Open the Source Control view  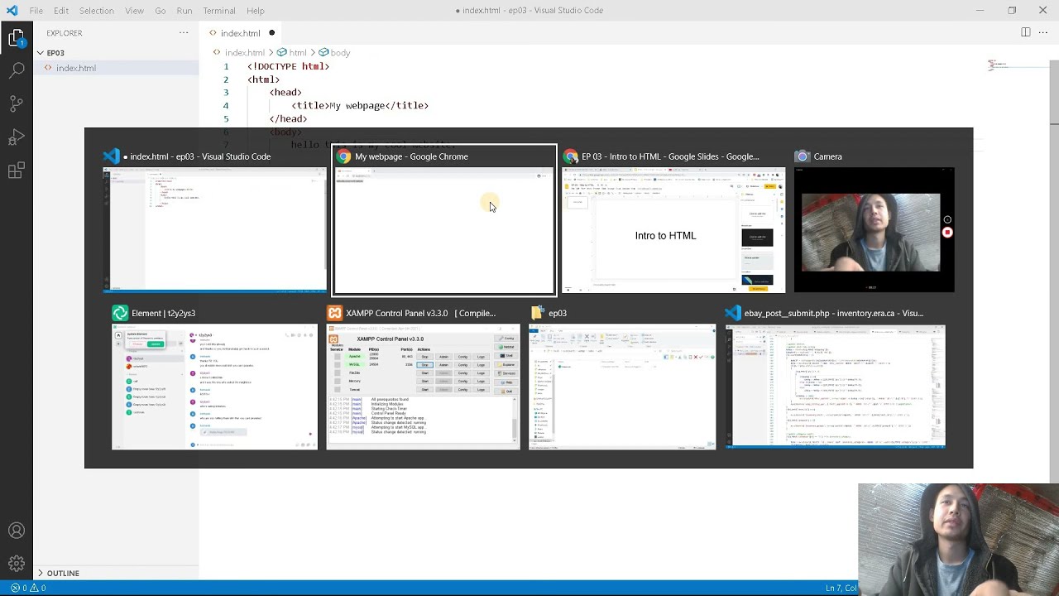[x=17, y=103]
